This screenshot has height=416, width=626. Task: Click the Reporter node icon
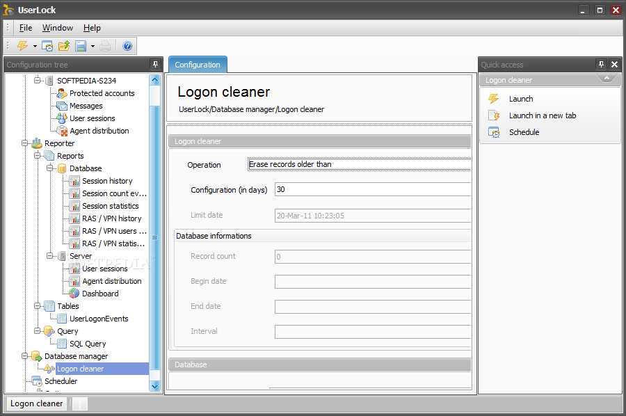(x=37, y=143)
